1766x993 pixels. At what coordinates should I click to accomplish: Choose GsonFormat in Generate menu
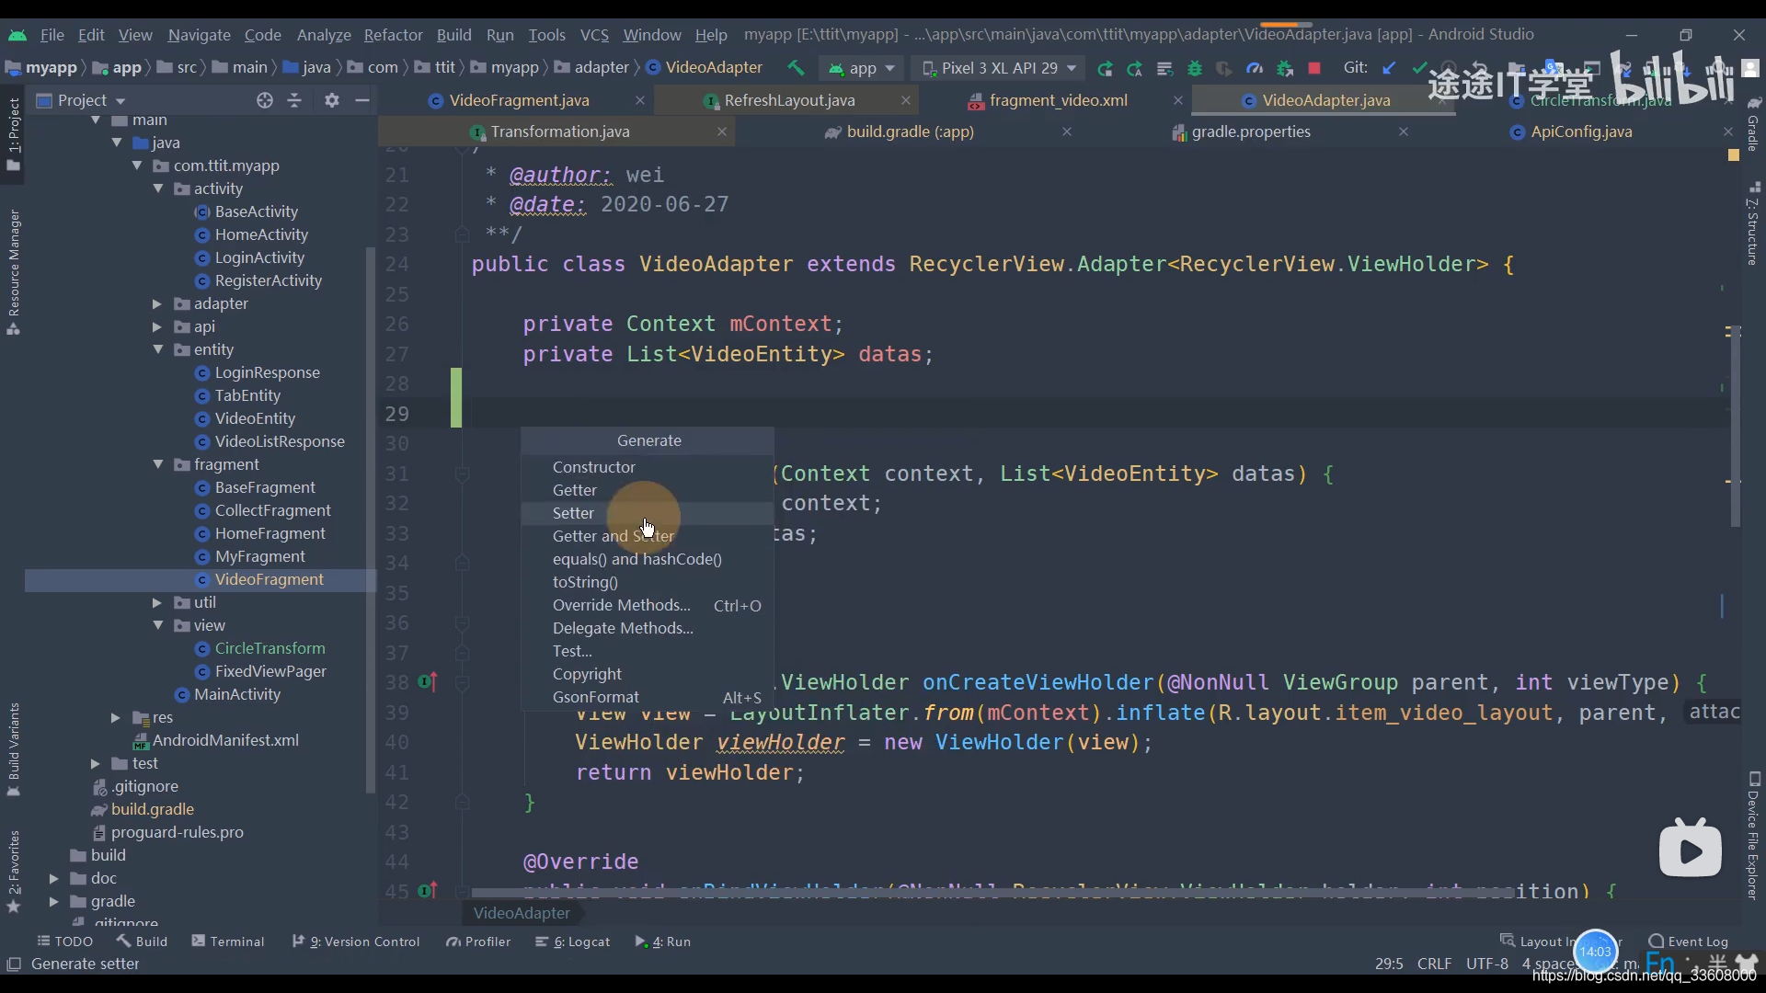coord(648,697)
